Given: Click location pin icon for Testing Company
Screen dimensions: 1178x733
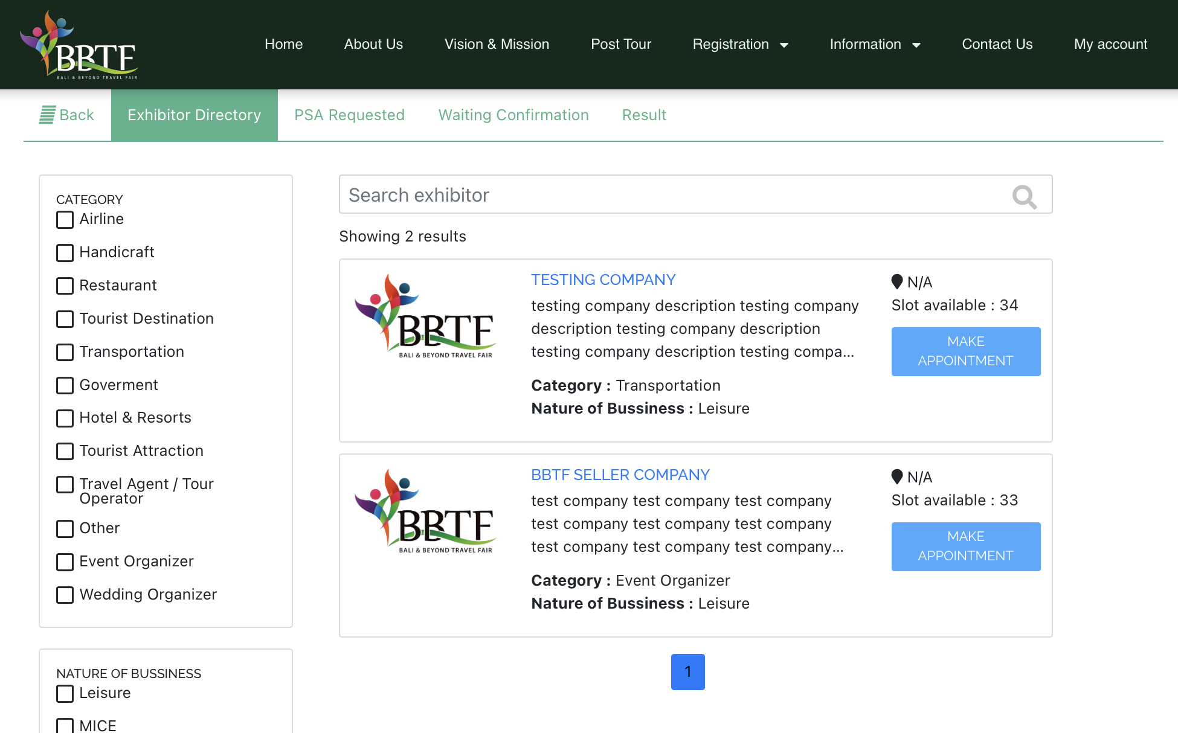Looking at the screenshot, I should pos(897,281).
